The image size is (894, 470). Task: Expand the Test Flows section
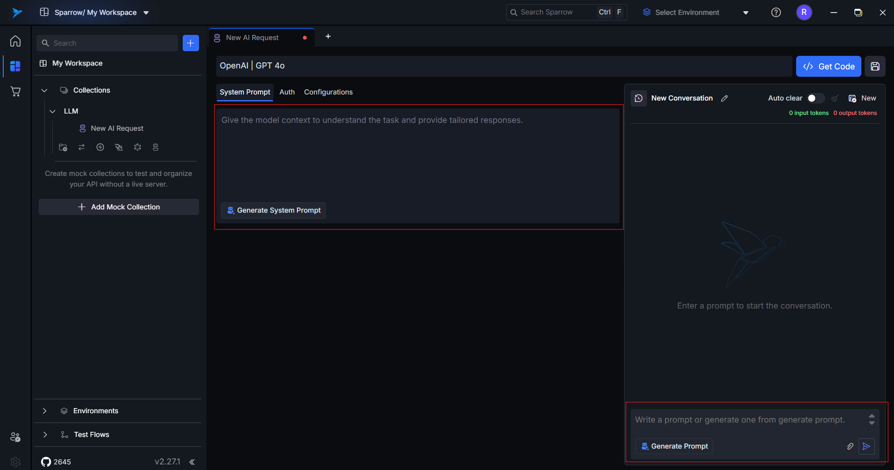click(45, 435)
